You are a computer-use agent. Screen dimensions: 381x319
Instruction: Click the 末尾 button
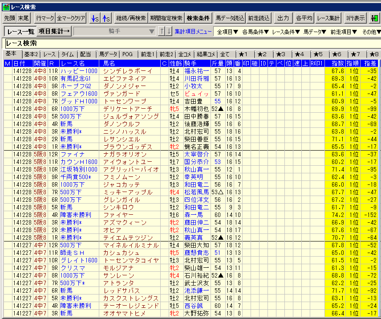23,18
